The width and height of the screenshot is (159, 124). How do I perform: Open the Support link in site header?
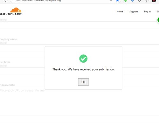134,11
